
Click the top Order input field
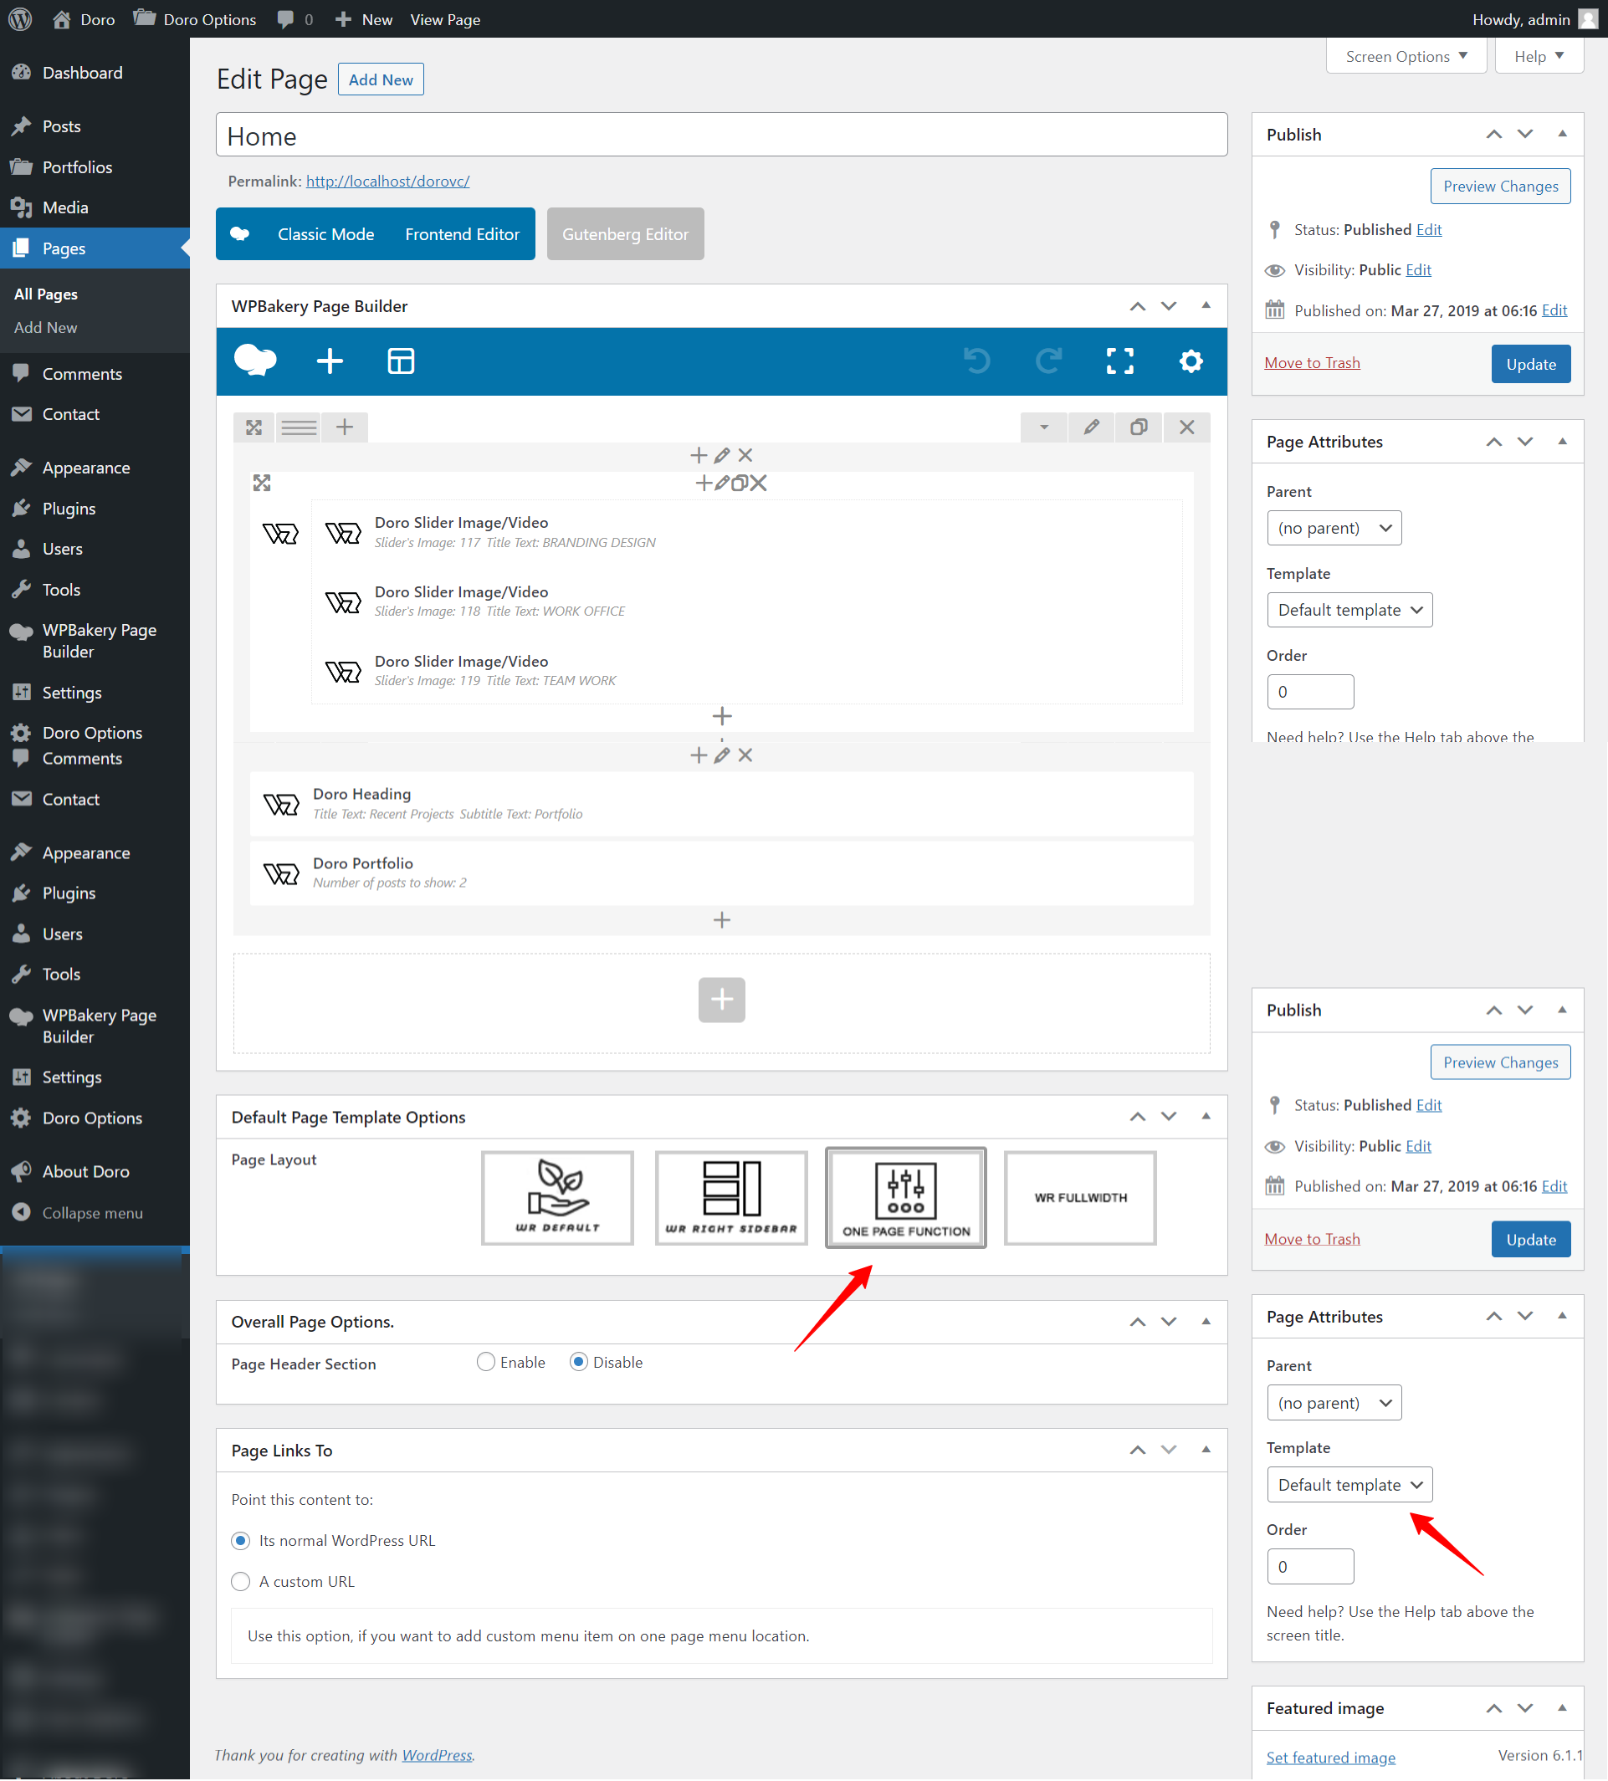(1310, 693)
